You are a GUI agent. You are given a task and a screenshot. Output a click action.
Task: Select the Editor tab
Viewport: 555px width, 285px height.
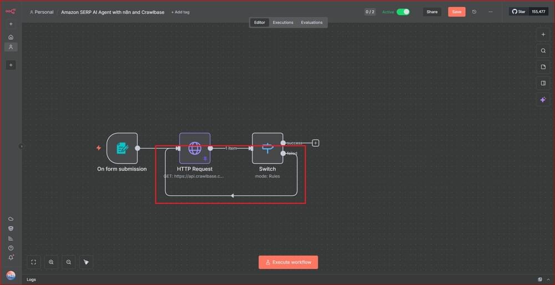point(259,23)
